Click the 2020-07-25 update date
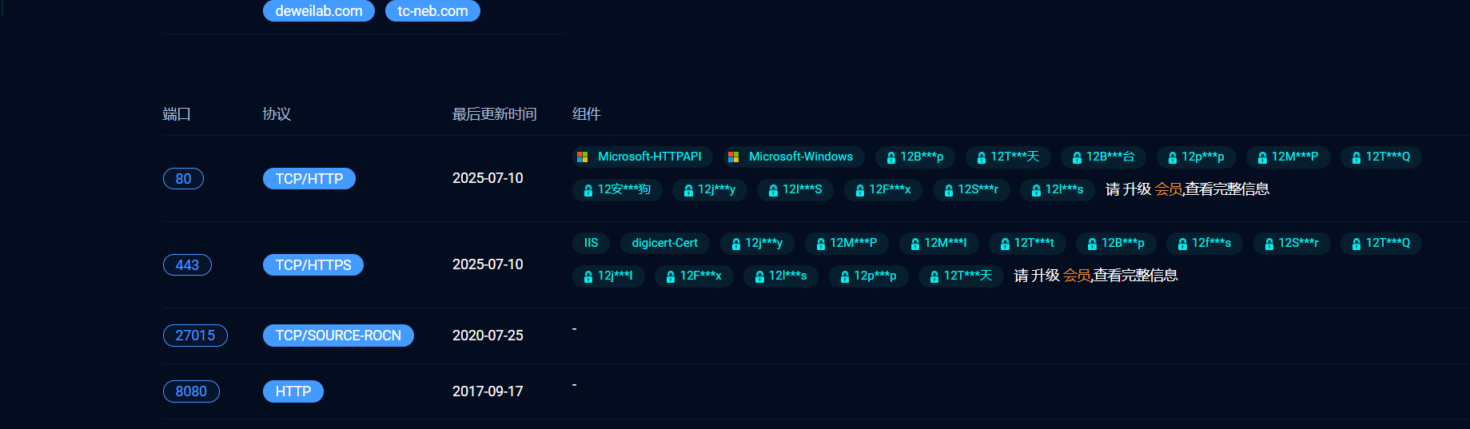1470x429 pixels. [x=488, y=336]
